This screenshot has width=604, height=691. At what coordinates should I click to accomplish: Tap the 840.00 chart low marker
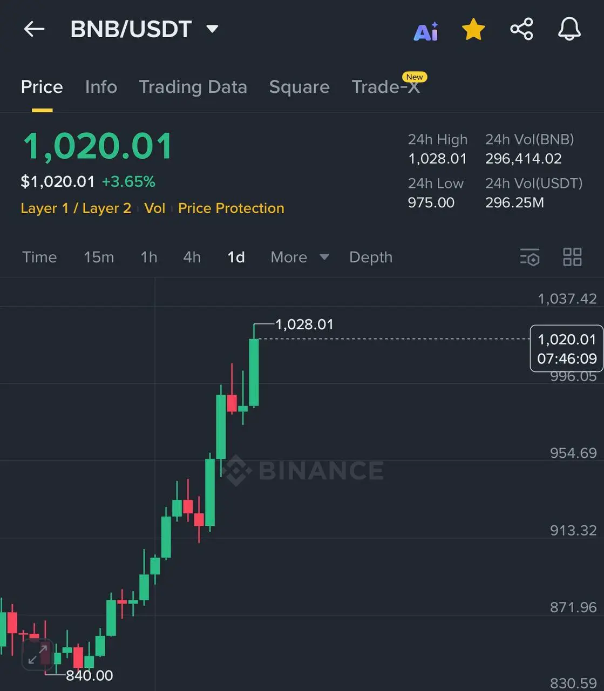pyautogui.click(x=90, y=675)
